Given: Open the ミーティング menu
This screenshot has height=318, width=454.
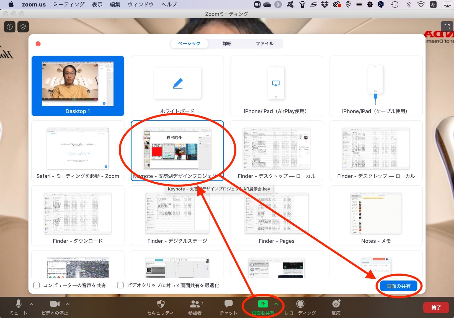Looking at the screenshot, I should 69,4.
